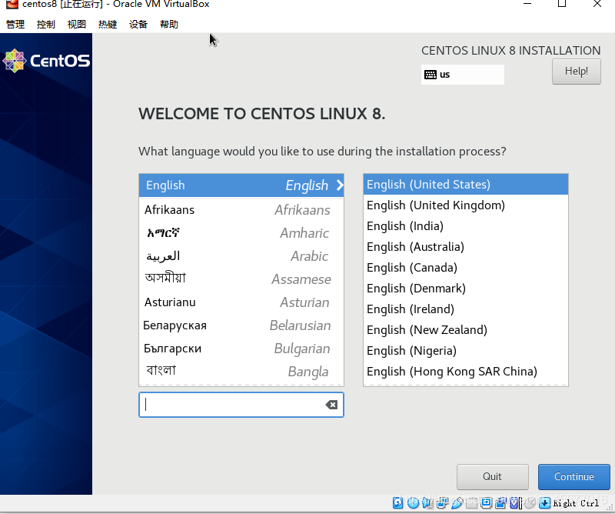Image resolution: width=615 pixels, height=514 pixels.
Task: Choose English (Hong Kong SAR China) locale
Action: click(466, 372)
